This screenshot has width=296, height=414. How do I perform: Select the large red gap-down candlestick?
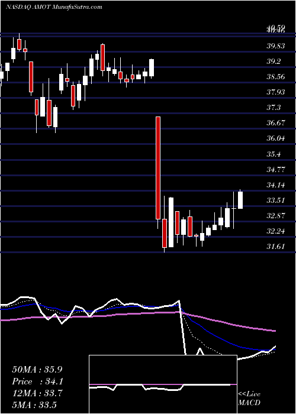click(158, 167)
